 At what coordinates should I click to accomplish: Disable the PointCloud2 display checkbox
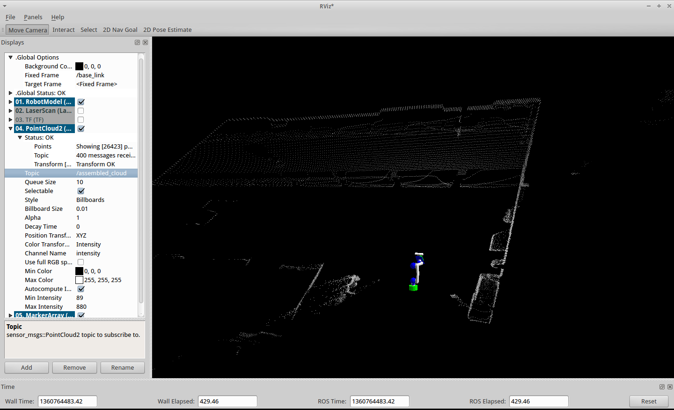[x=81, y=128]
